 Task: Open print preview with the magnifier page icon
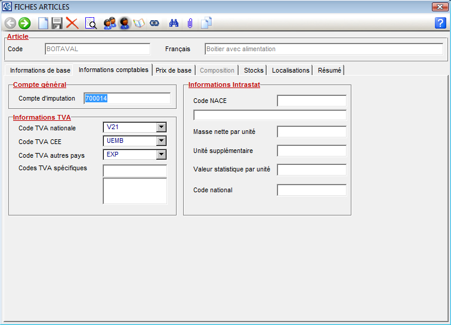pos(91,23)
